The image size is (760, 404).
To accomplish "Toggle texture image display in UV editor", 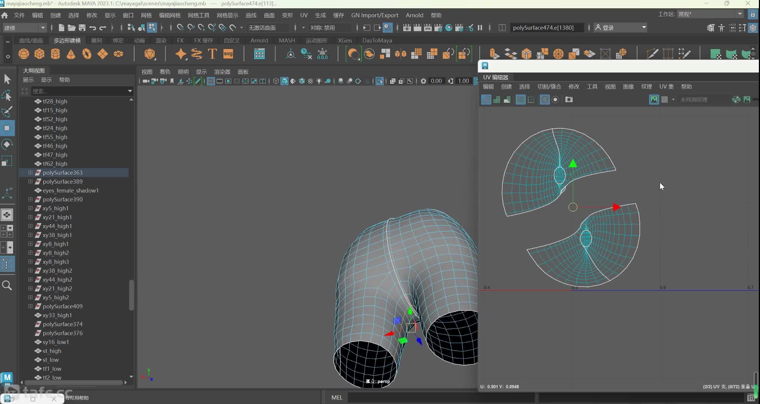I will pos(654,100).
